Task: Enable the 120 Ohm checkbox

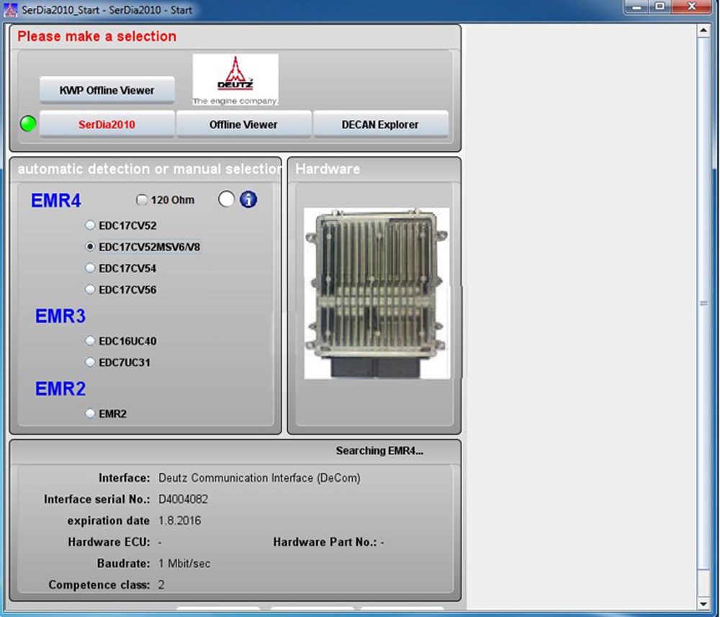Action: pos(142,199)
